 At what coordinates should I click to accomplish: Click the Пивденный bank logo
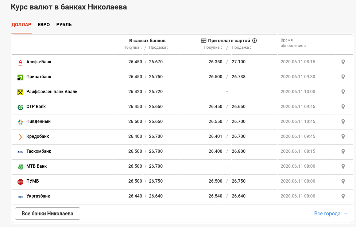click(20, 122)
